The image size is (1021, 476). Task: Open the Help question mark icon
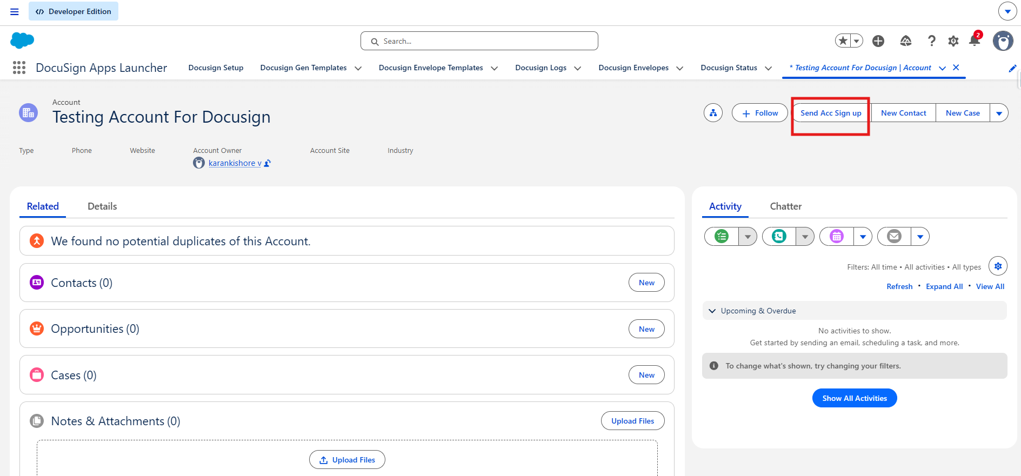click(931, 41)
